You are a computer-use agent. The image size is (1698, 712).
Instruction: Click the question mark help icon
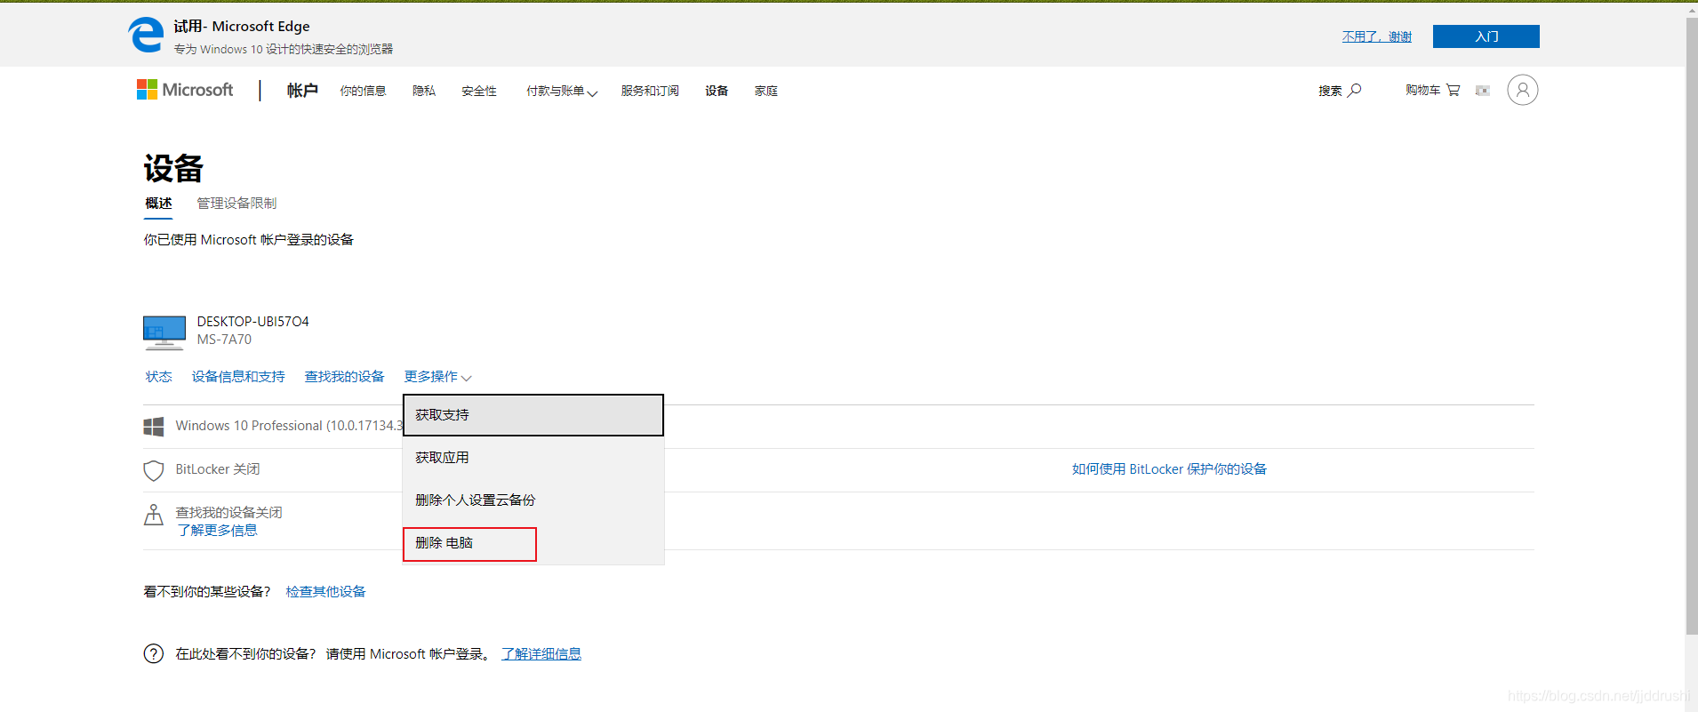click(x=154, y=653)
